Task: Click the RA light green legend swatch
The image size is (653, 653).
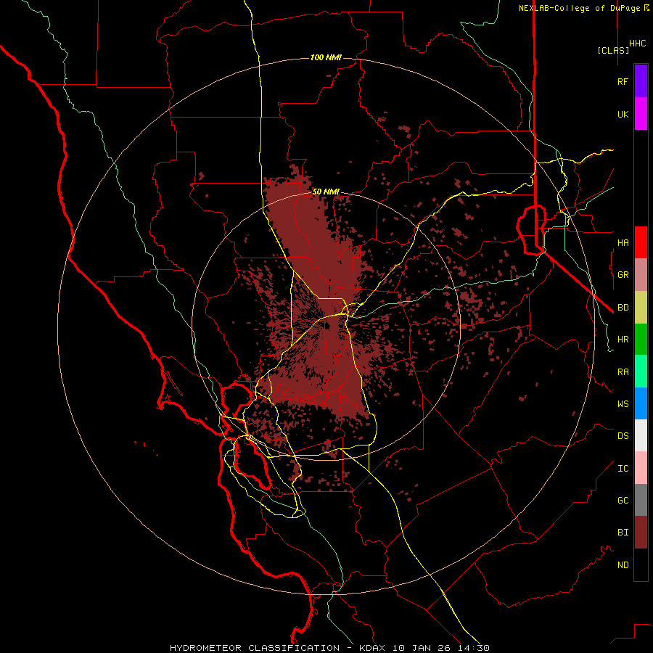Action: tap(641, 371)
